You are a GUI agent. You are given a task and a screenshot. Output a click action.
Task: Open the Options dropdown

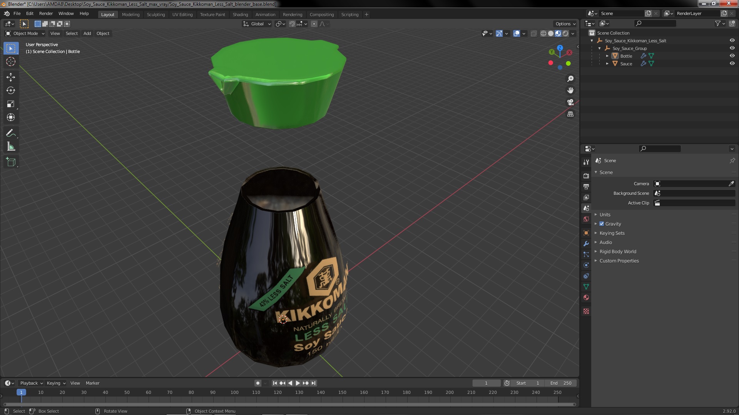click(x=565, y=24)
